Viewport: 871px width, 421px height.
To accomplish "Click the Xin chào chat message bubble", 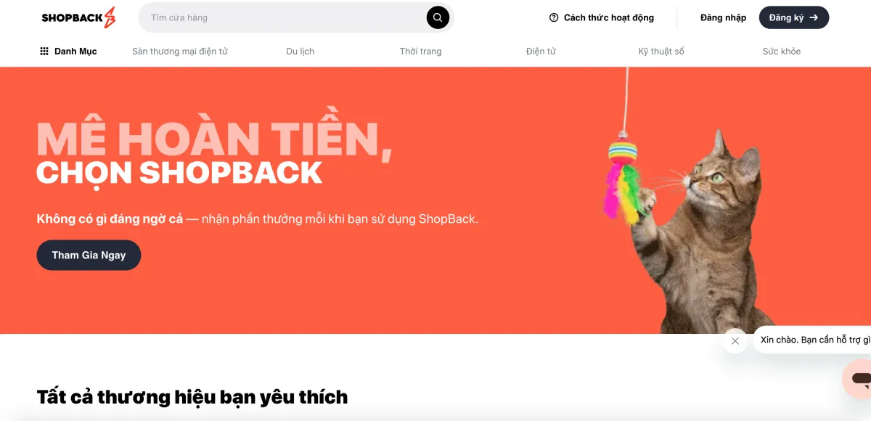I will pos(812,340).
